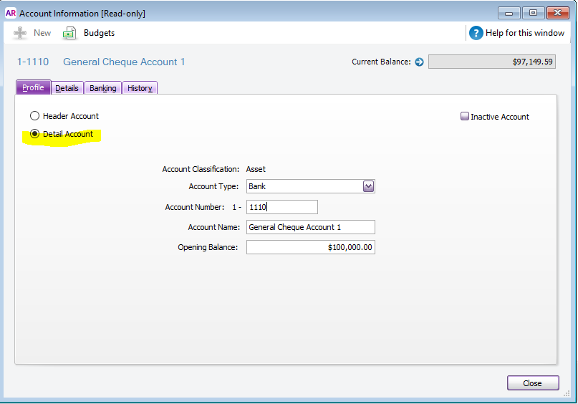The width and height of the screenshot is (578, 404).
Task: Maximize the Account Information window
Action: point(533,13)
